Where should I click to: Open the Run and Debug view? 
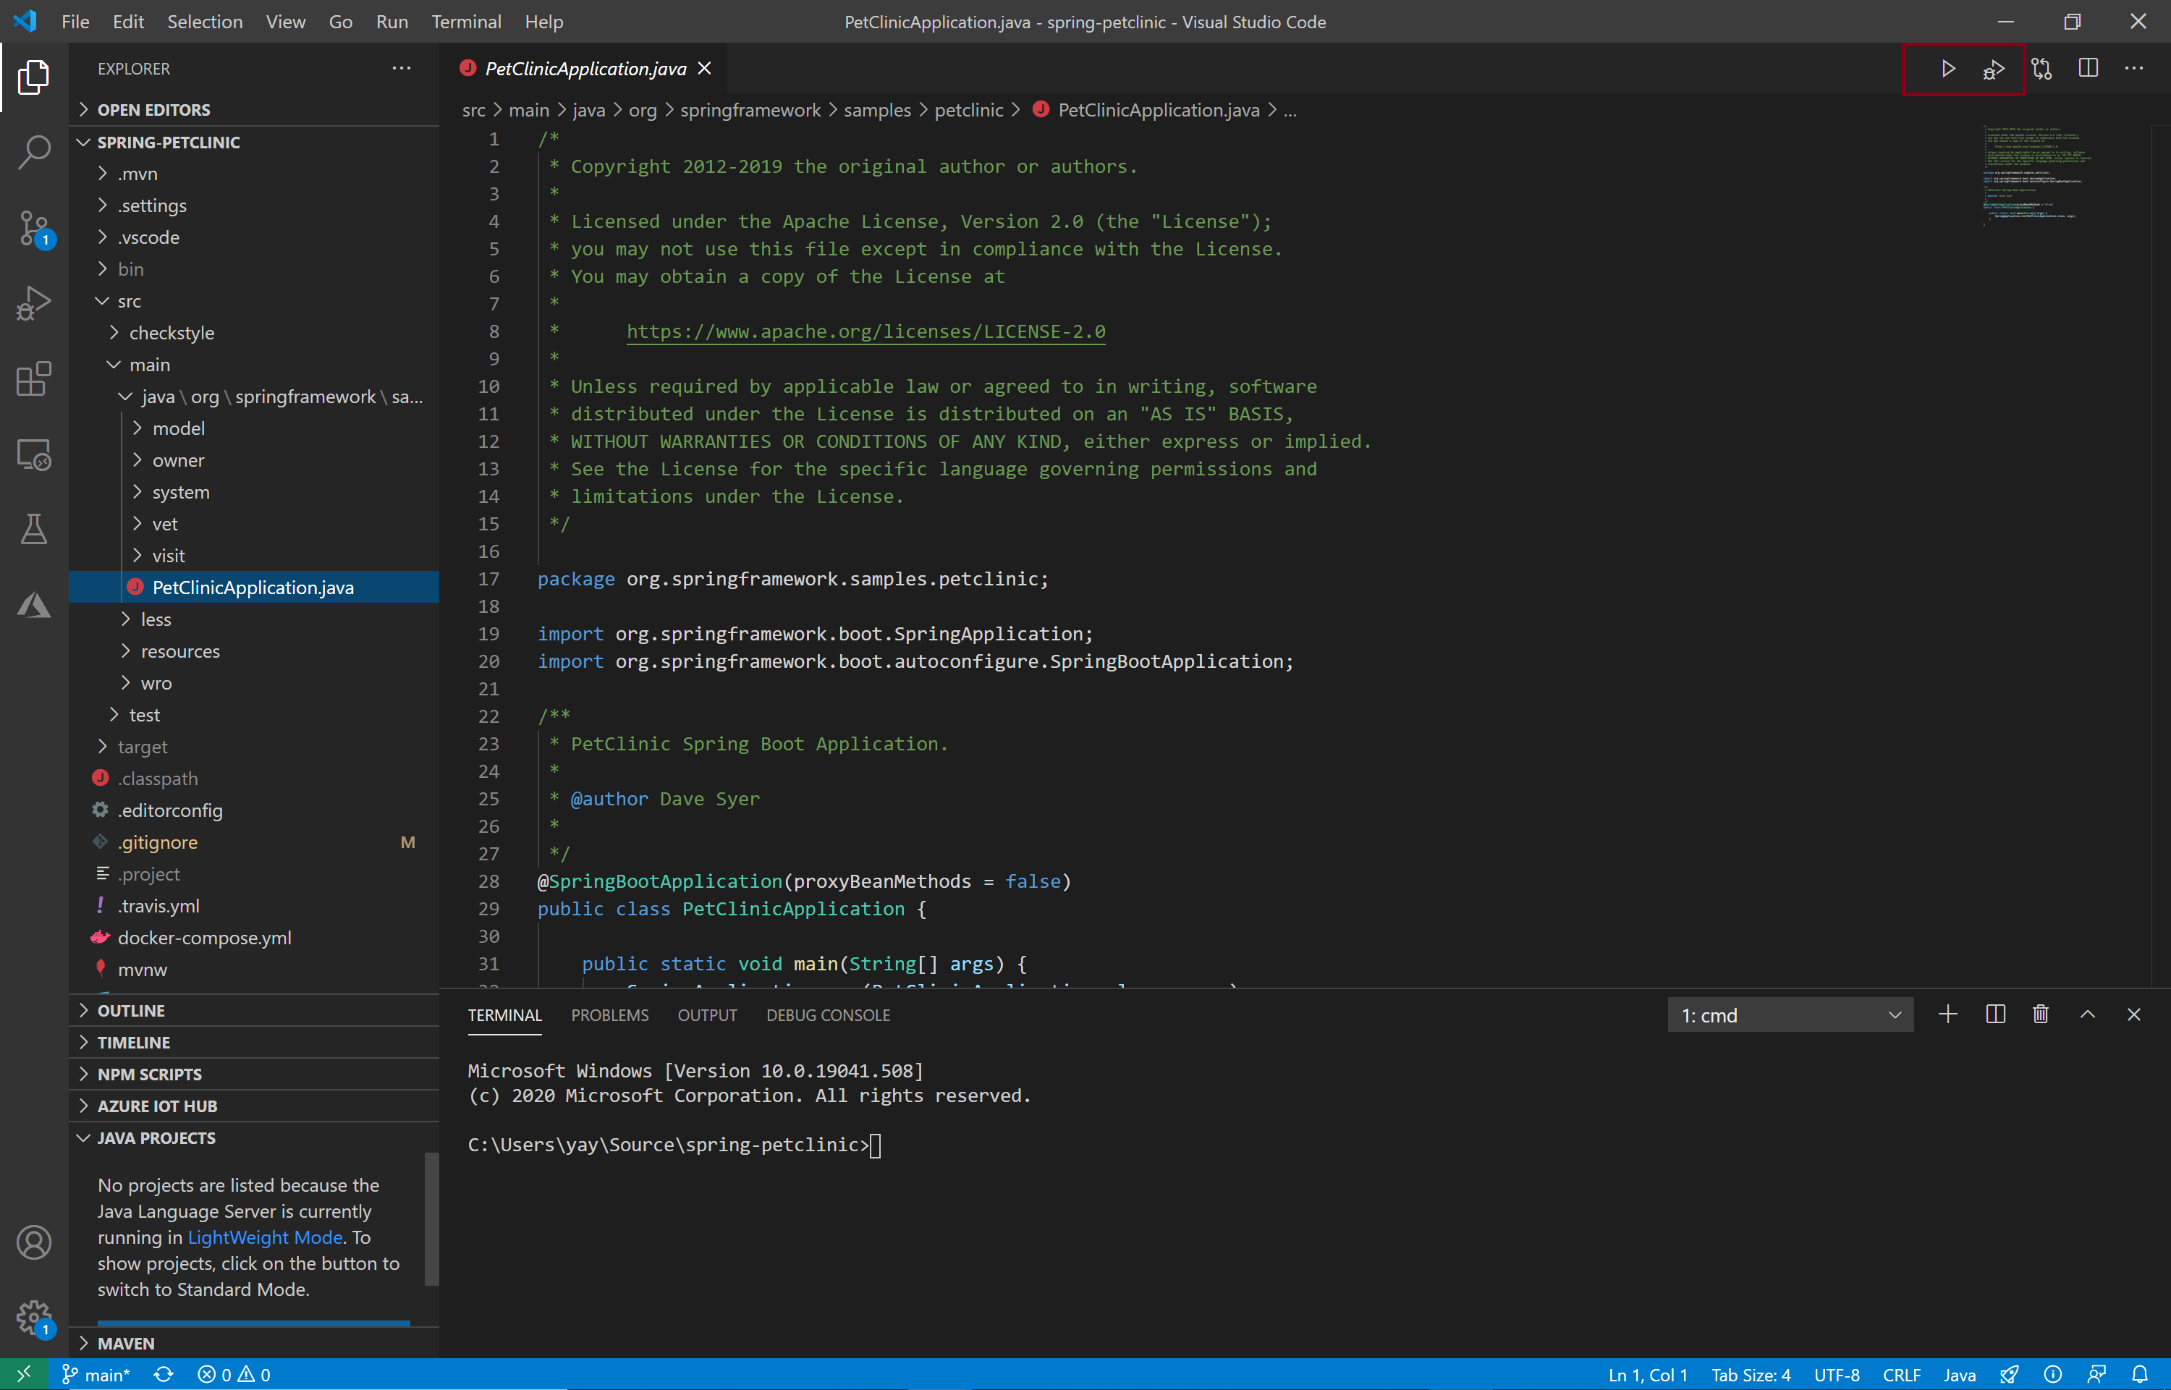(x=33, y=303)
